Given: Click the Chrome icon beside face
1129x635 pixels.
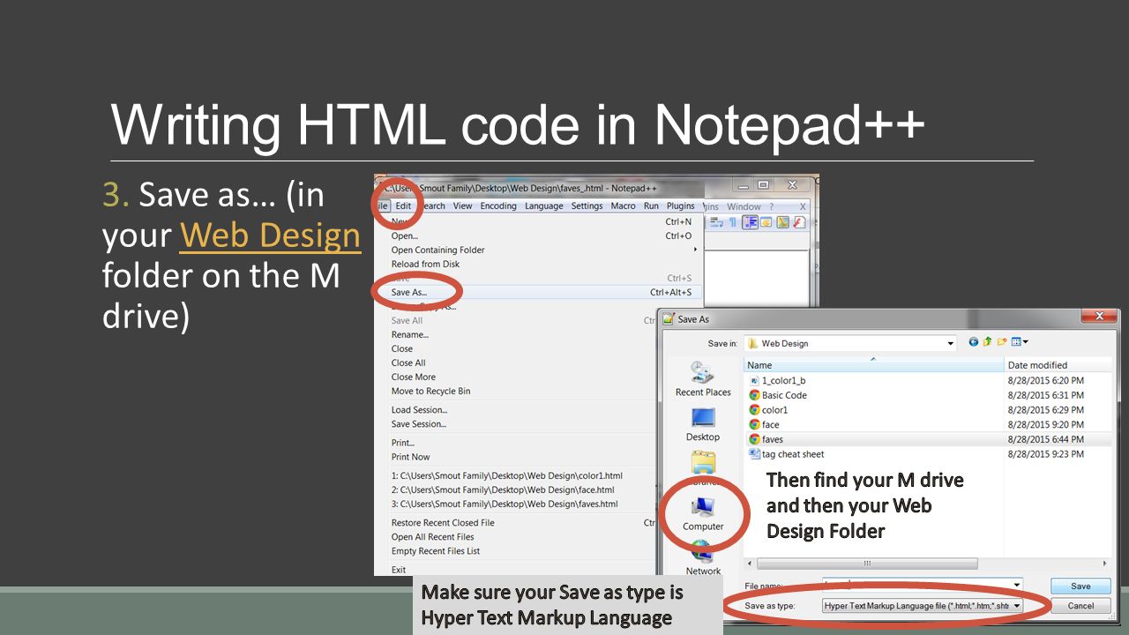Looking at the screenshot, I should coord(754,425).
